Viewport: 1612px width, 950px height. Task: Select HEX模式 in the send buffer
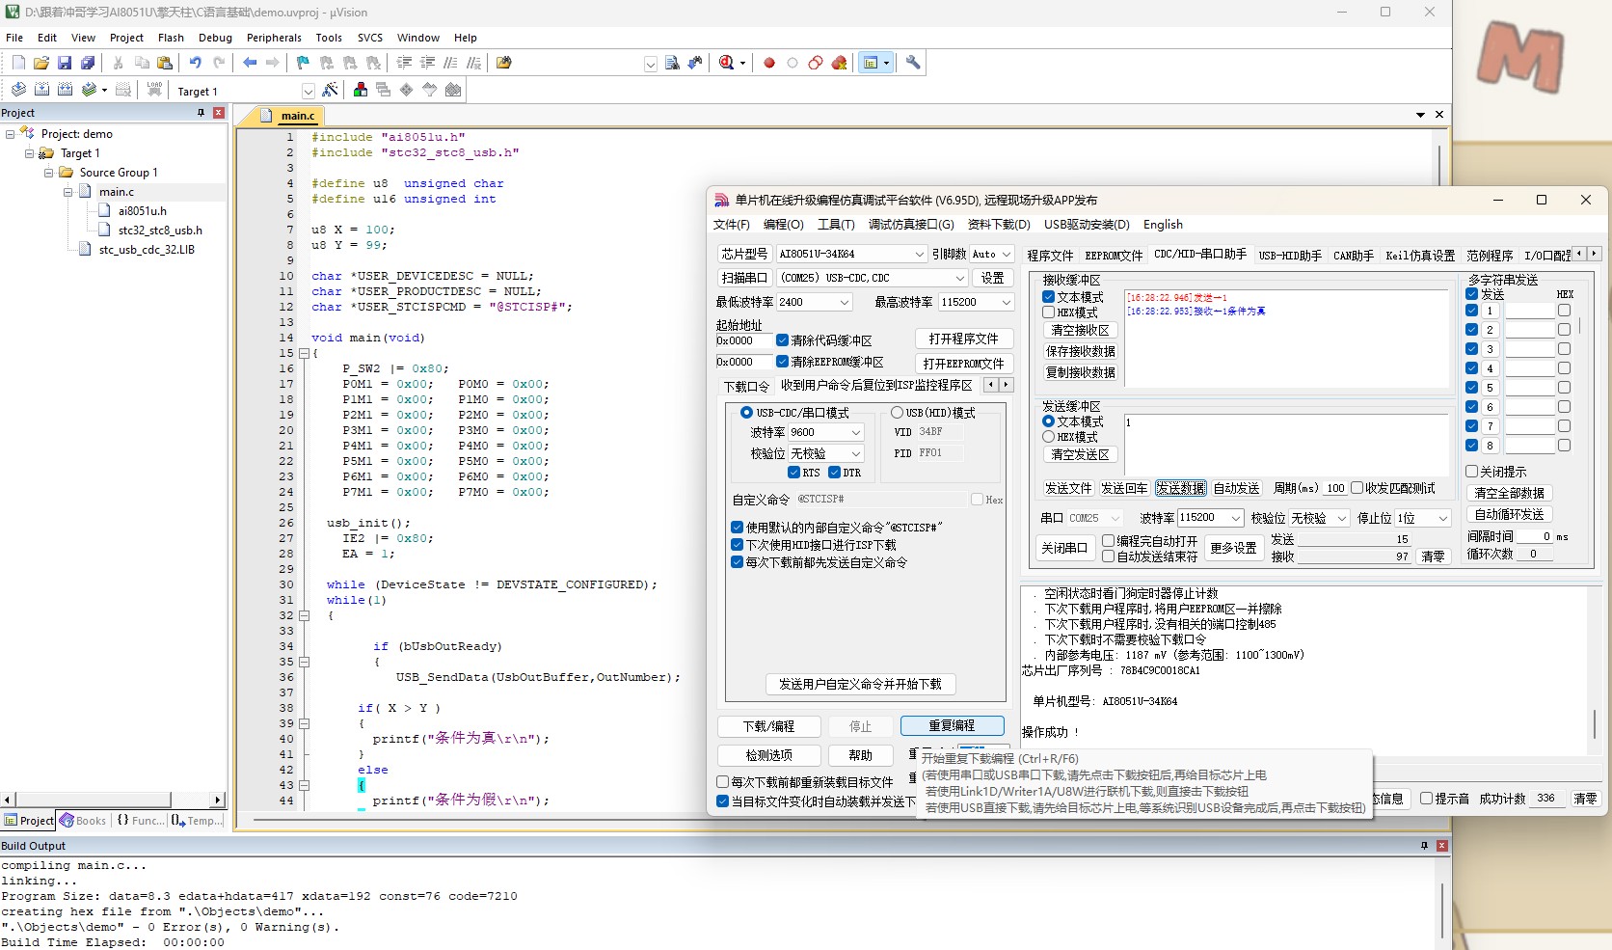pyautogui.click(x=1048, y=437)
